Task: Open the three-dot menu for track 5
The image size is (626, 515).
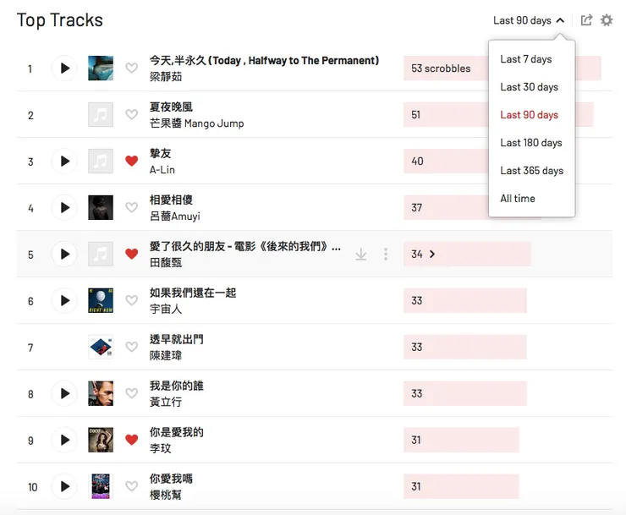Action: 386,254
